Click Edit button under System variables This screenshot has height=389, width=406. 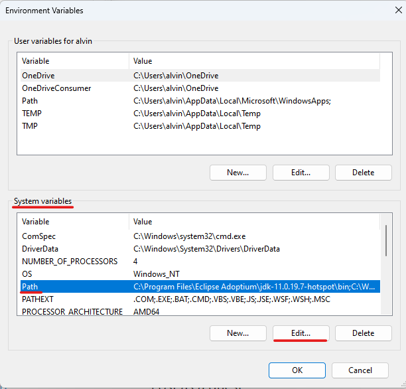(301, 333)
